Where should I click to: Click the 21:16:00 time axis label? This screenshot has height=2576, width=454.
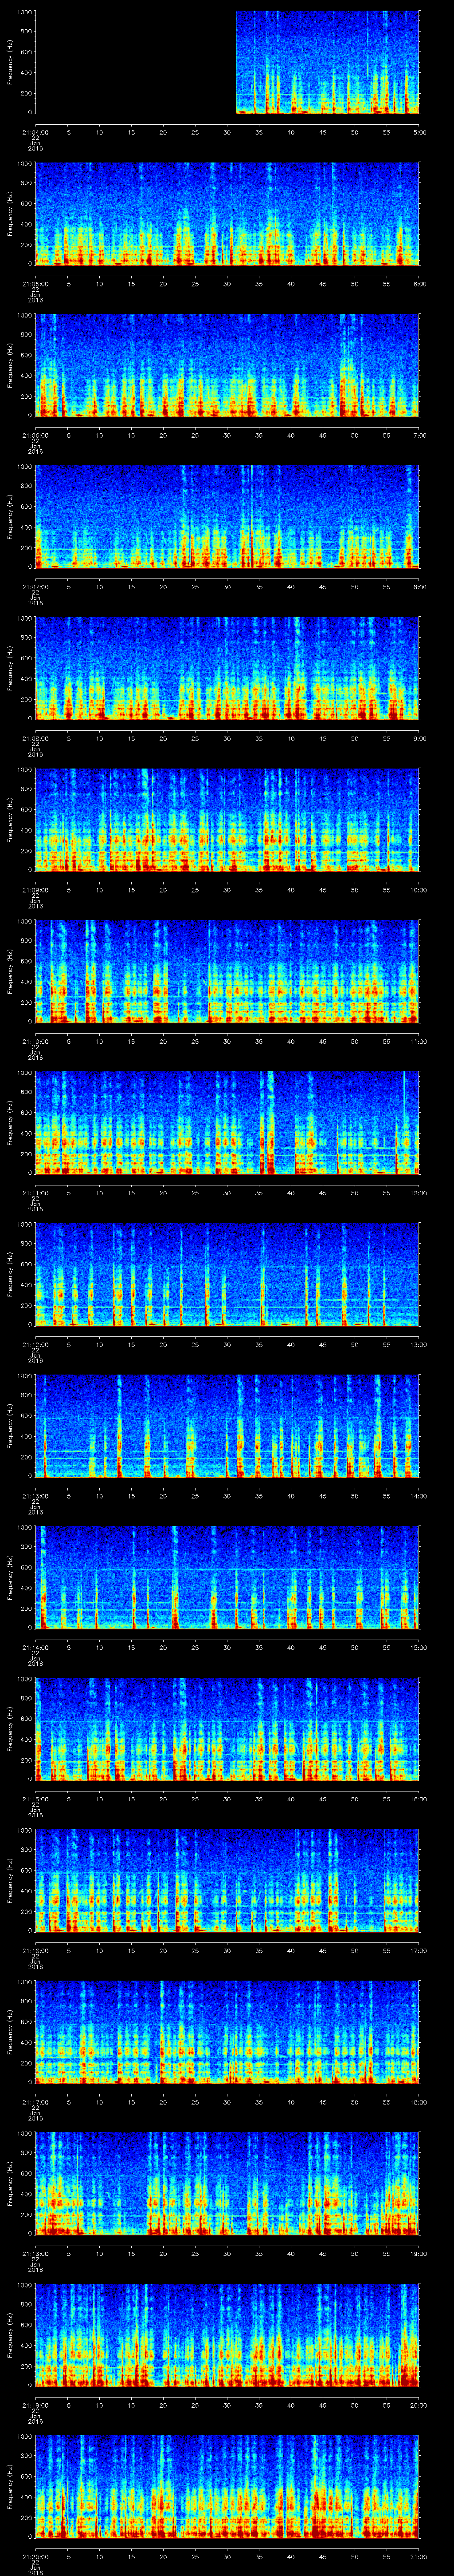coord(35,1951)
